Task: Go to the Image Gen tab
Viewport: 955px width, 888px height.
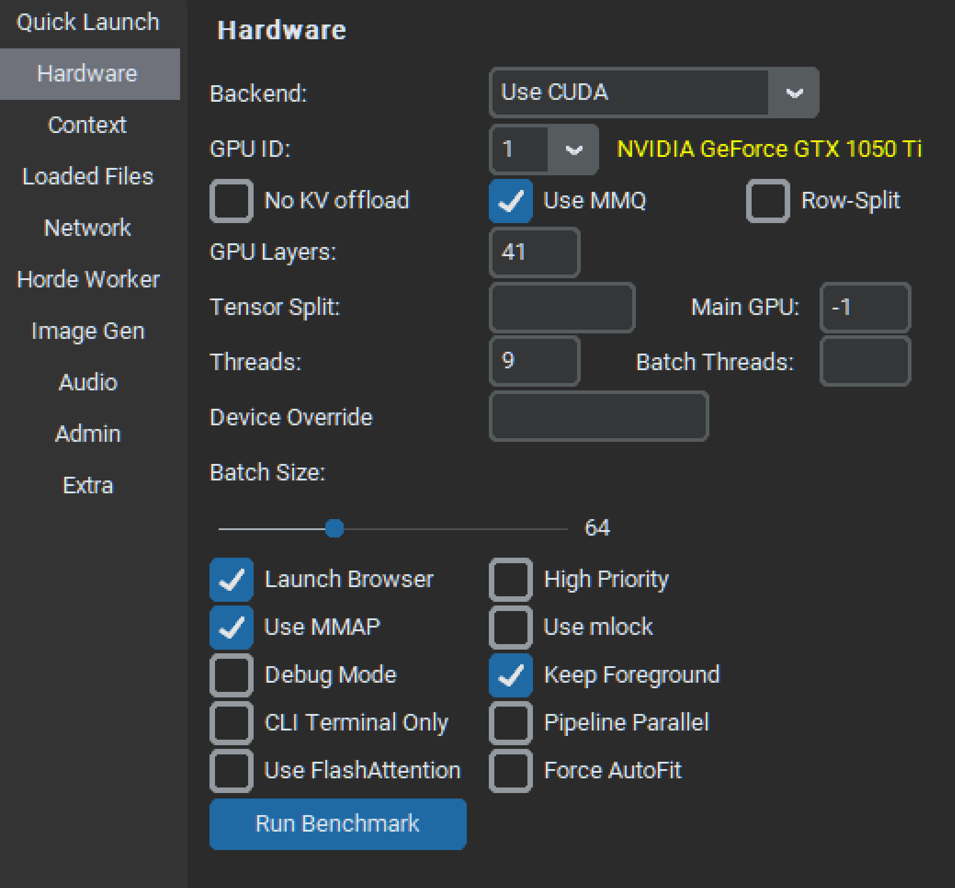Action: pos(88,331)
